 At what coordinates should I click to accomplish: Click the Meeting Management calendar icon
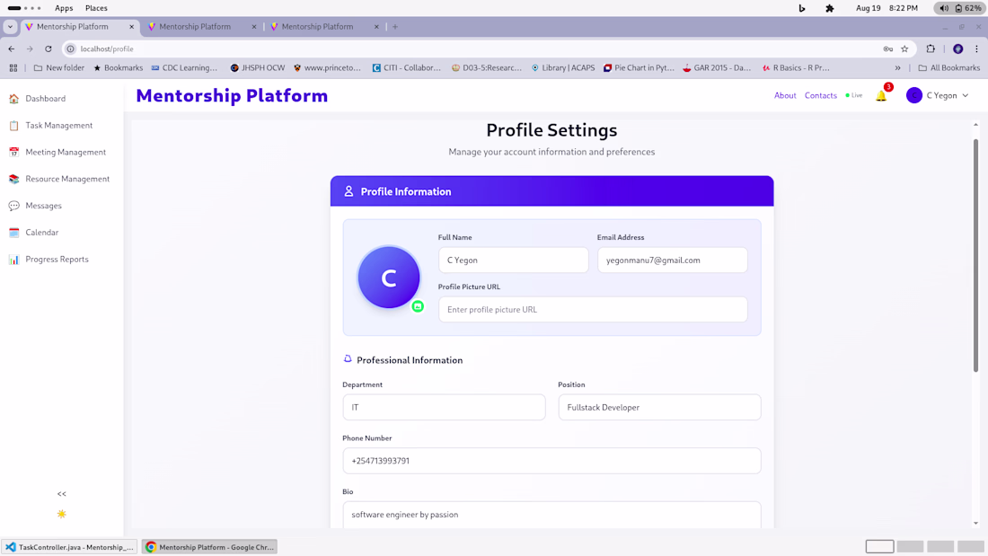coord(13,153)
